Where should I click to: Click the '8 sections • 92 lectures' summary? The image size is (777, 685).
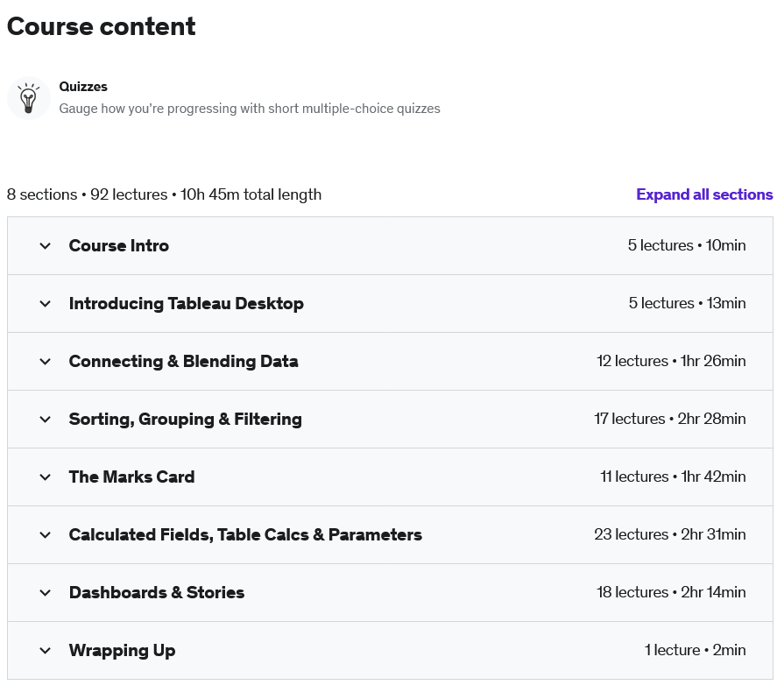pos(164,194)
